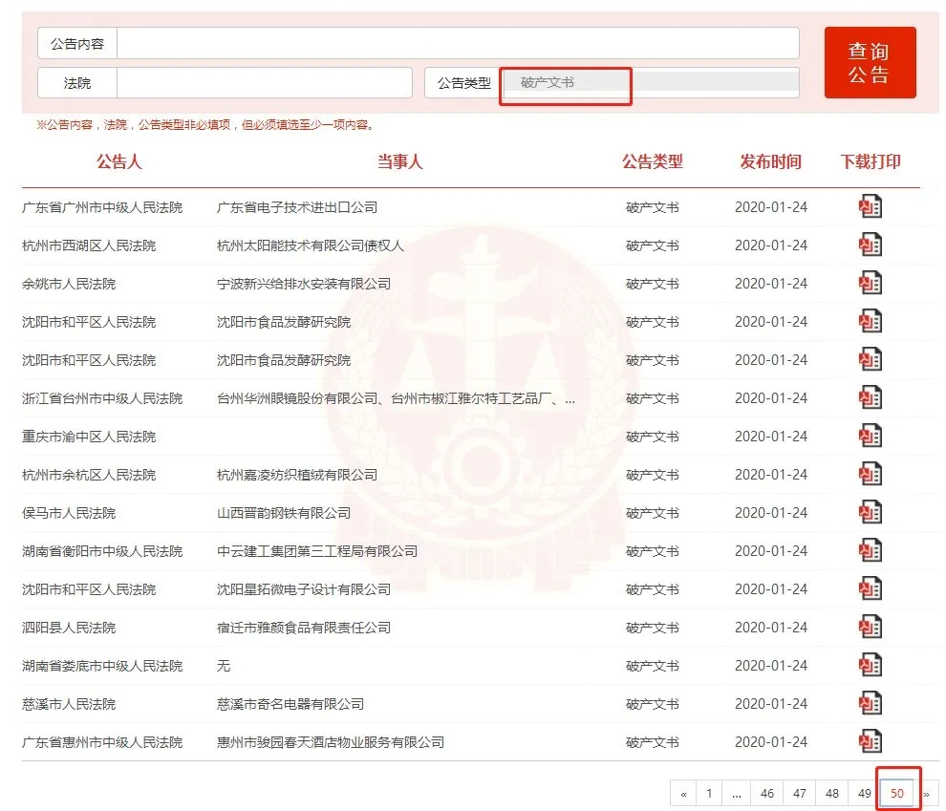Click PDF icon for 重庆市渝中区人民法院 row
This screenshot has height=811, width=946.
[871, 437]
